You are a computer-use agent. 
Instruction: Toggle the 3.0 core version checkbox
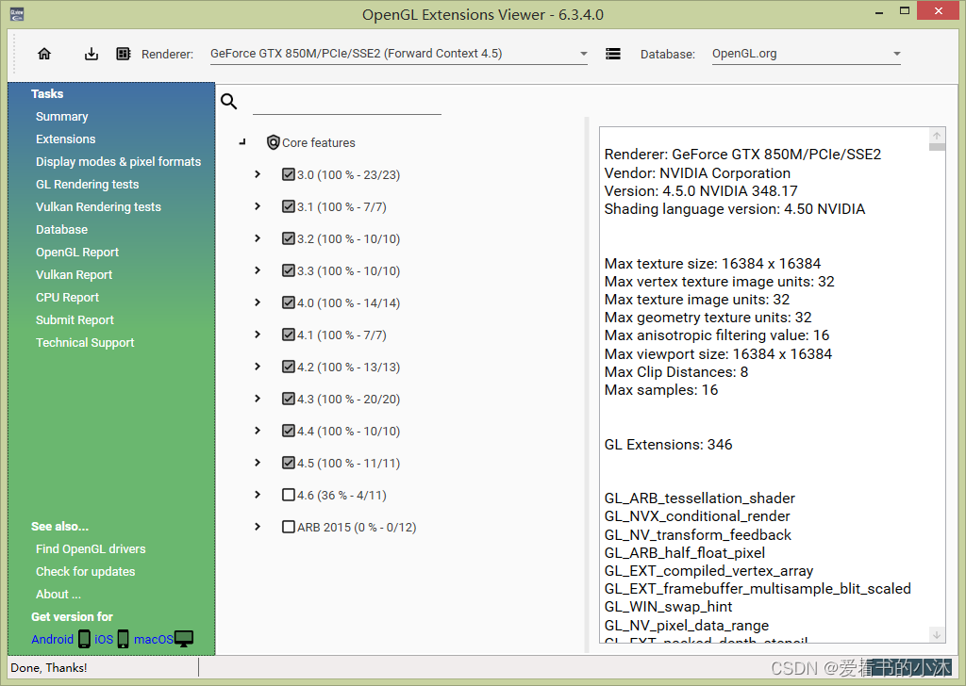(x=289, y=174)
